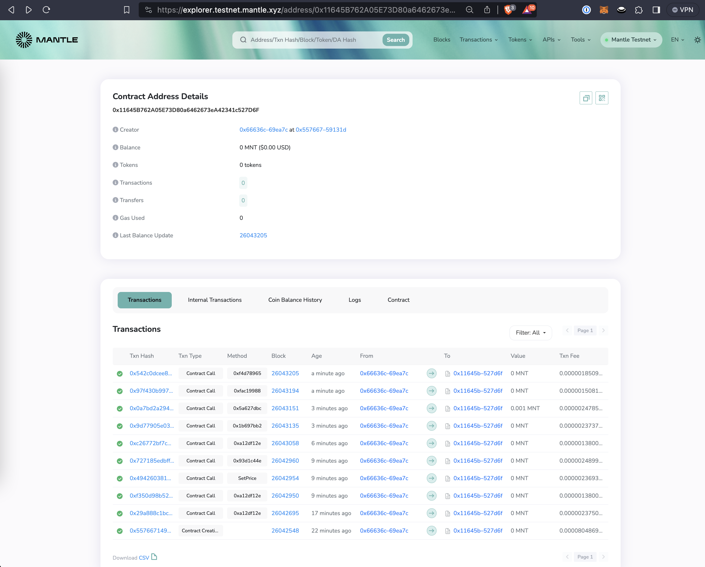Image resolution: width=705 pixels, height=567 pixels.
Task: Click the browser URL address bar
Action: tap(306, 10)
